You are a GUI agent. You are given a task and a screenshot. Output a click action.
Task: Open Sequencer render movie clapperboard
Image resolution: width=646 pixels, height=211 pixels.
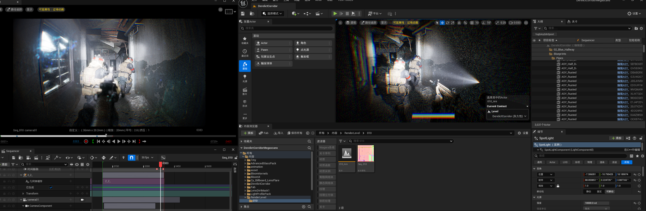tap(36, 158)
